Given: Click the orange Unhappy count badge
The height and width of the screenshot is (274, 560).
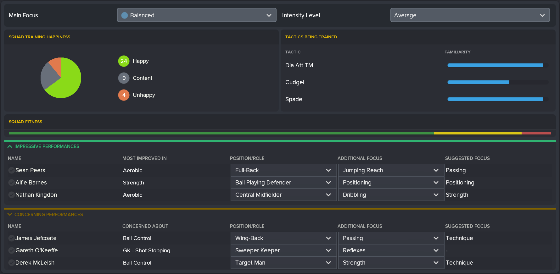Looking at the screenshot, I should pos(124,95).
